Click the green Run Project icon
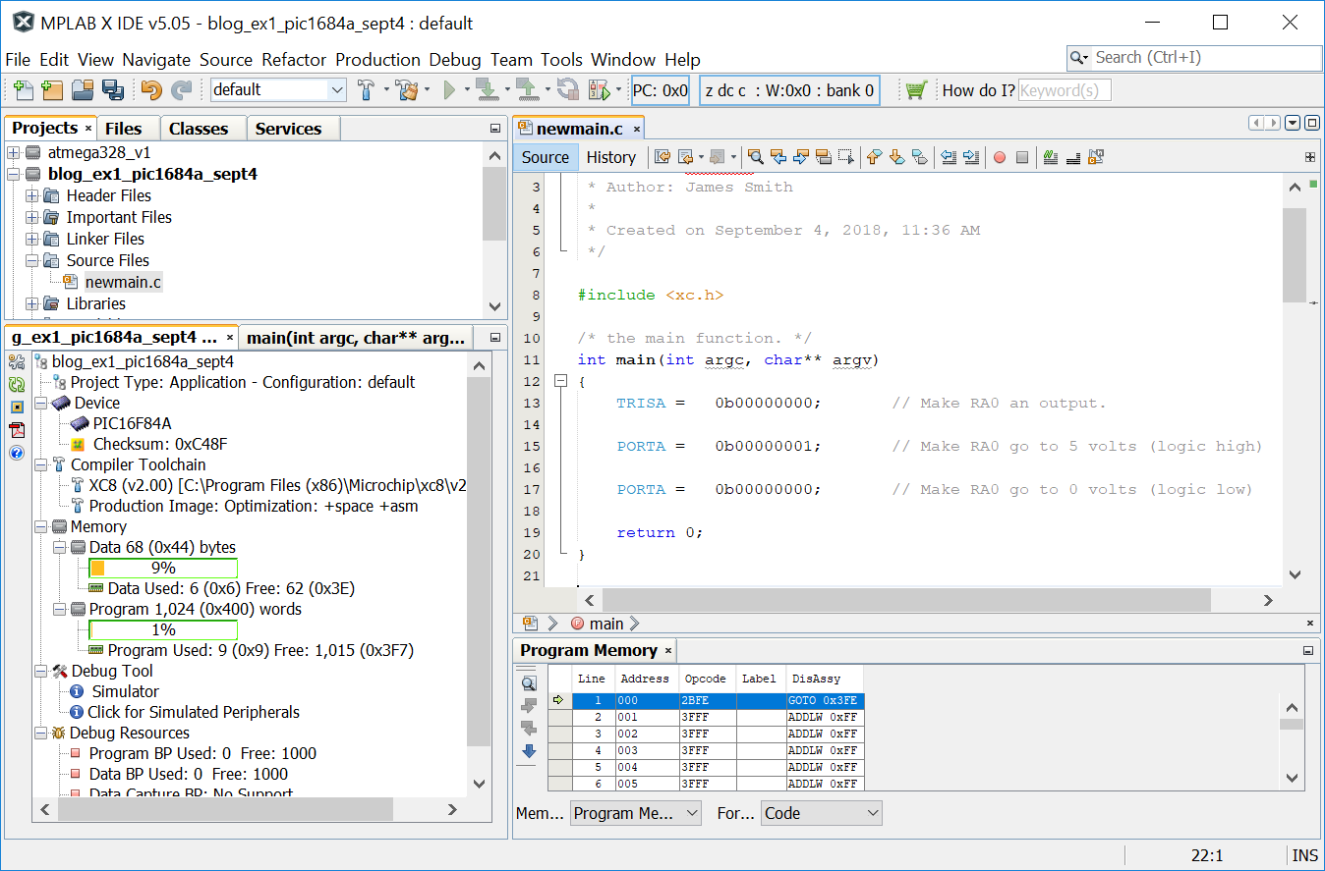Image resolution: width=1325 pixels, height=871 pixels. tap(449, 90)
